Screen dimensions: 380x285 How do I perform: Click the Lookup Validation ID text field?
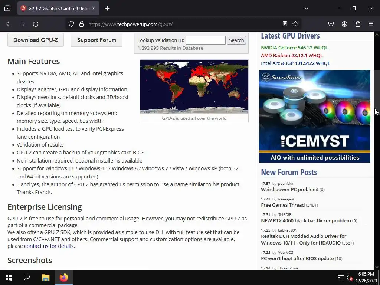[x=206, y=40]
